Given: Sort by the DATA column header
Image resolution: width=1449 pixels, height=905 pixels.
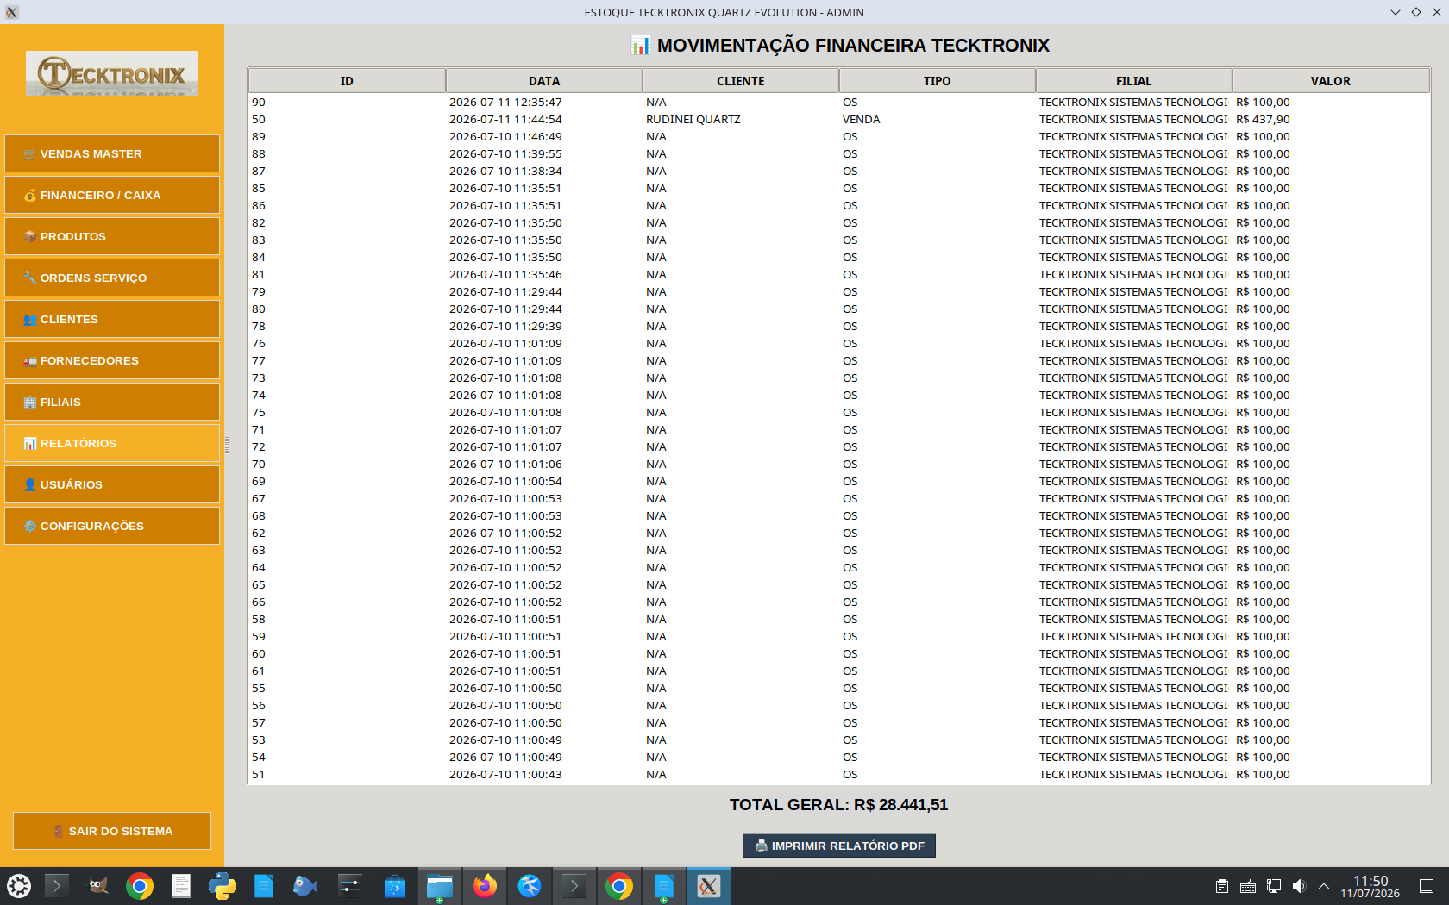Looking at the screenshot, I should coord(544,81).
